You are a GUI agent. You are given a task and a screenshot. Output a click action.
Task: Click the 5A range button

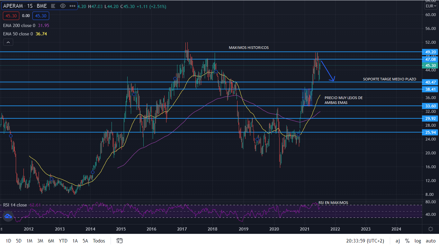pos(85,241)
